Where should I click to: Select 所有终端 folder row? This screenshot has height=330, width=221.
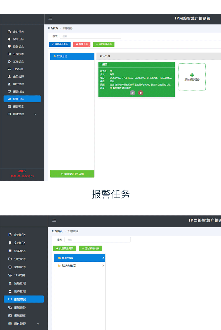point(80,258)
